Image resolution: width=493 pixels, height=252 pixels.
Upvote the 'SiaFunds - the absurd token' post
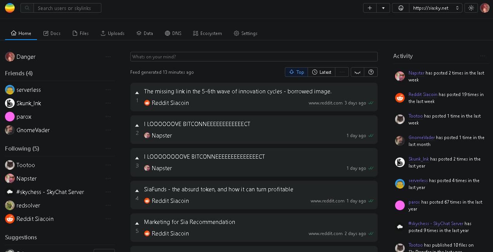[x=137, y=191]
